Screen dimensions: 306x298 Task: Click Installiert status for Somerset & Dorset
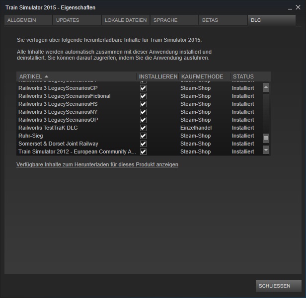click(x=243, y=144)
